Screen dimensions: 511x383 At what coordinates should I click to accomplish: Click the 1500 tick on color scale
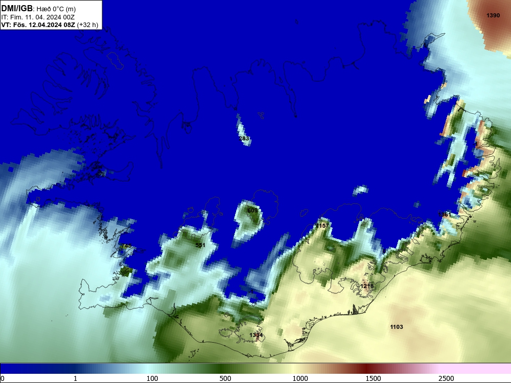[x=373, y=378]
